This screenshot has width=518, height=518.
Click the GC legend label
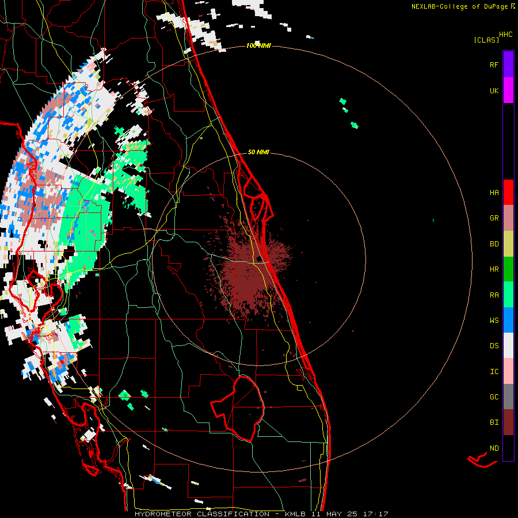pos(494,397)
